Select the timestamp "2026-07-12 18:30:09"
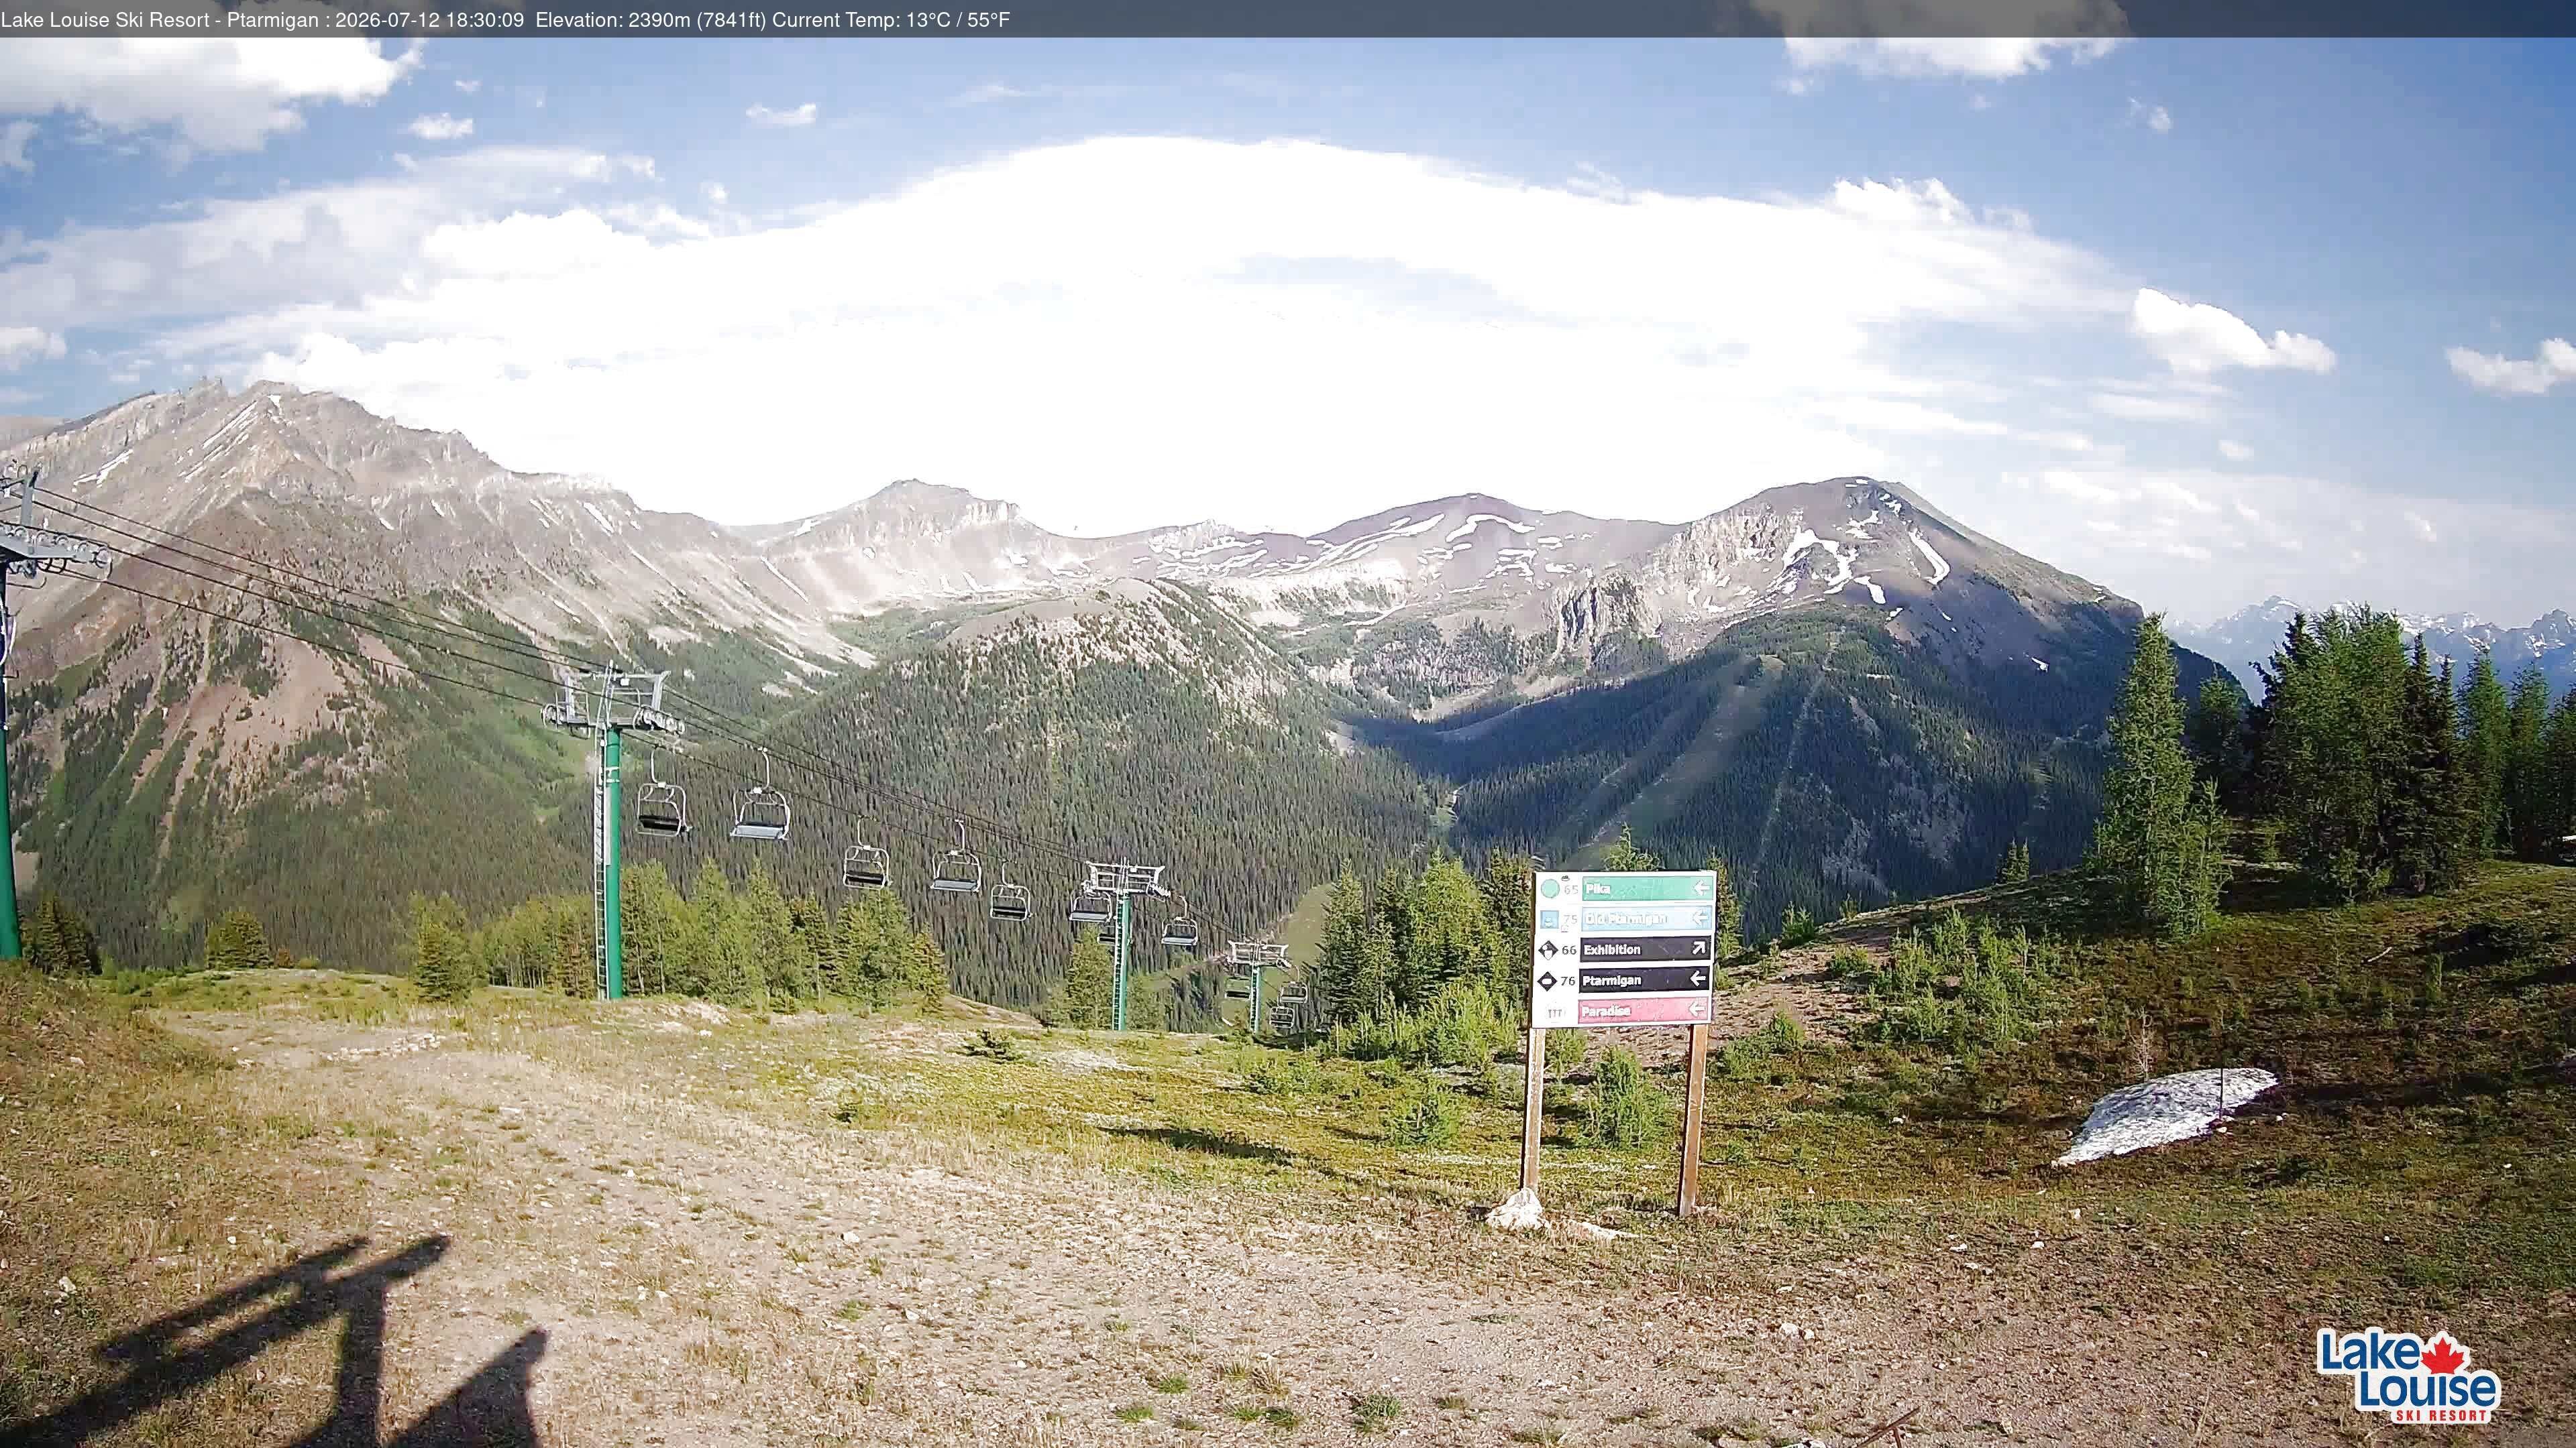2576x1448 pixels. (x=429, y=19)
